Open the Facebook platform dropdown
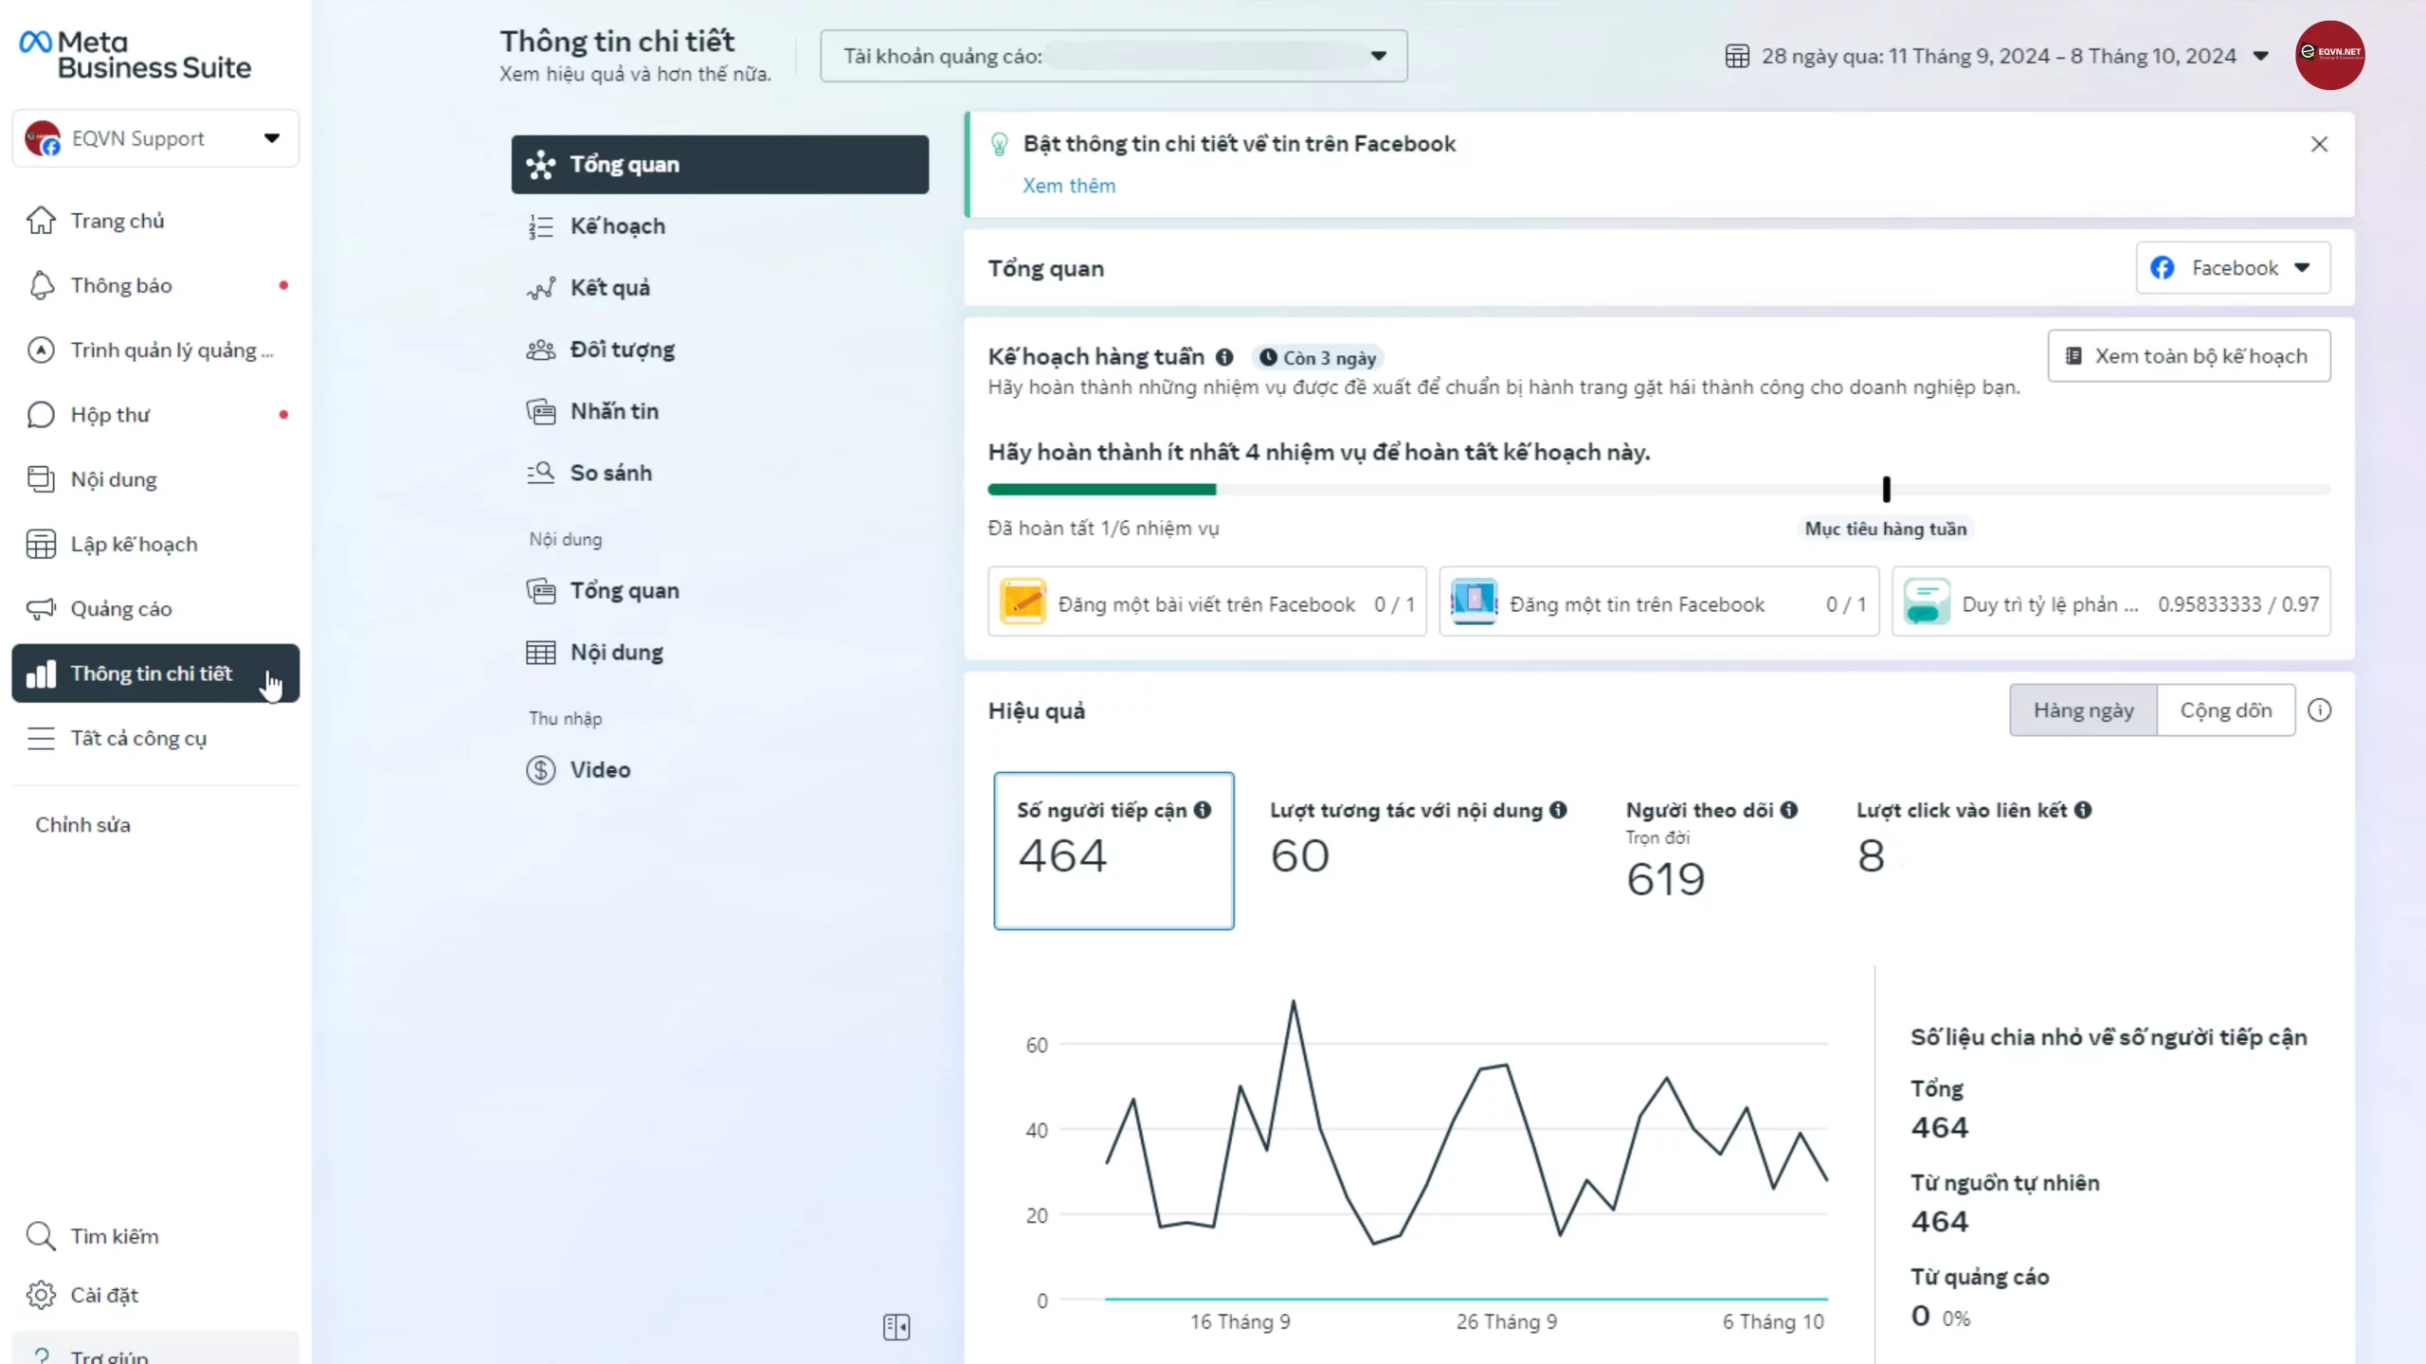The width and height of the screenshot is (2426, 1364). click(x=2233, y=268)
